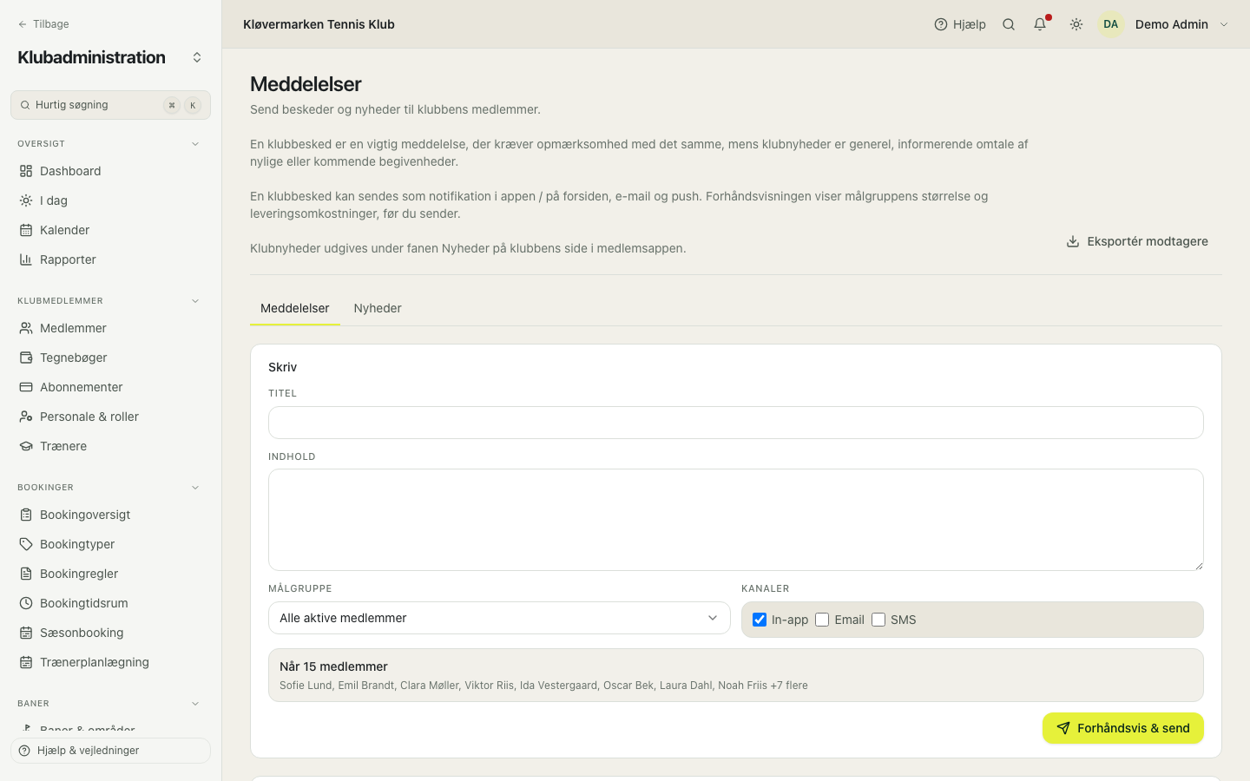Select the Meddelelser tab

tap(295, 308)
